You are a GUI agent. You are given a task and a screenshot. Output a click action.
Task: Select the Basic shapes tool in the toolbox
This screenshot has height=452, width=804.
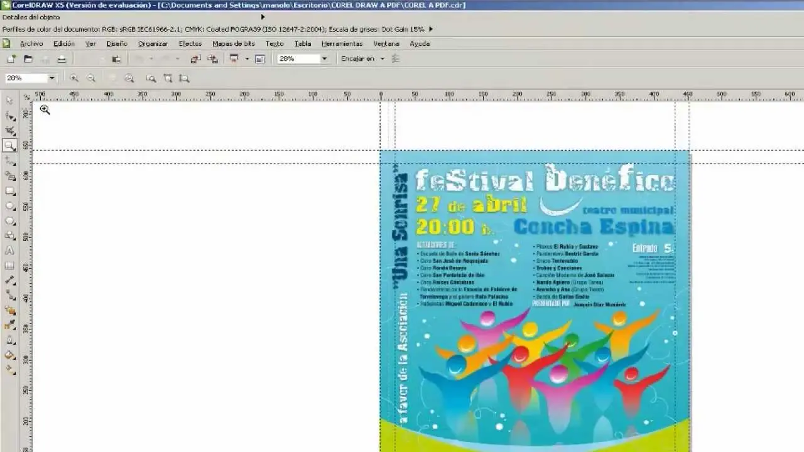pos(9,236)
